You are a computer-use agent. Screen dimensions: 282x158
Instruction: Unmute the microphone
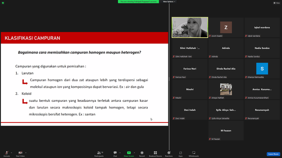(7, 154)
